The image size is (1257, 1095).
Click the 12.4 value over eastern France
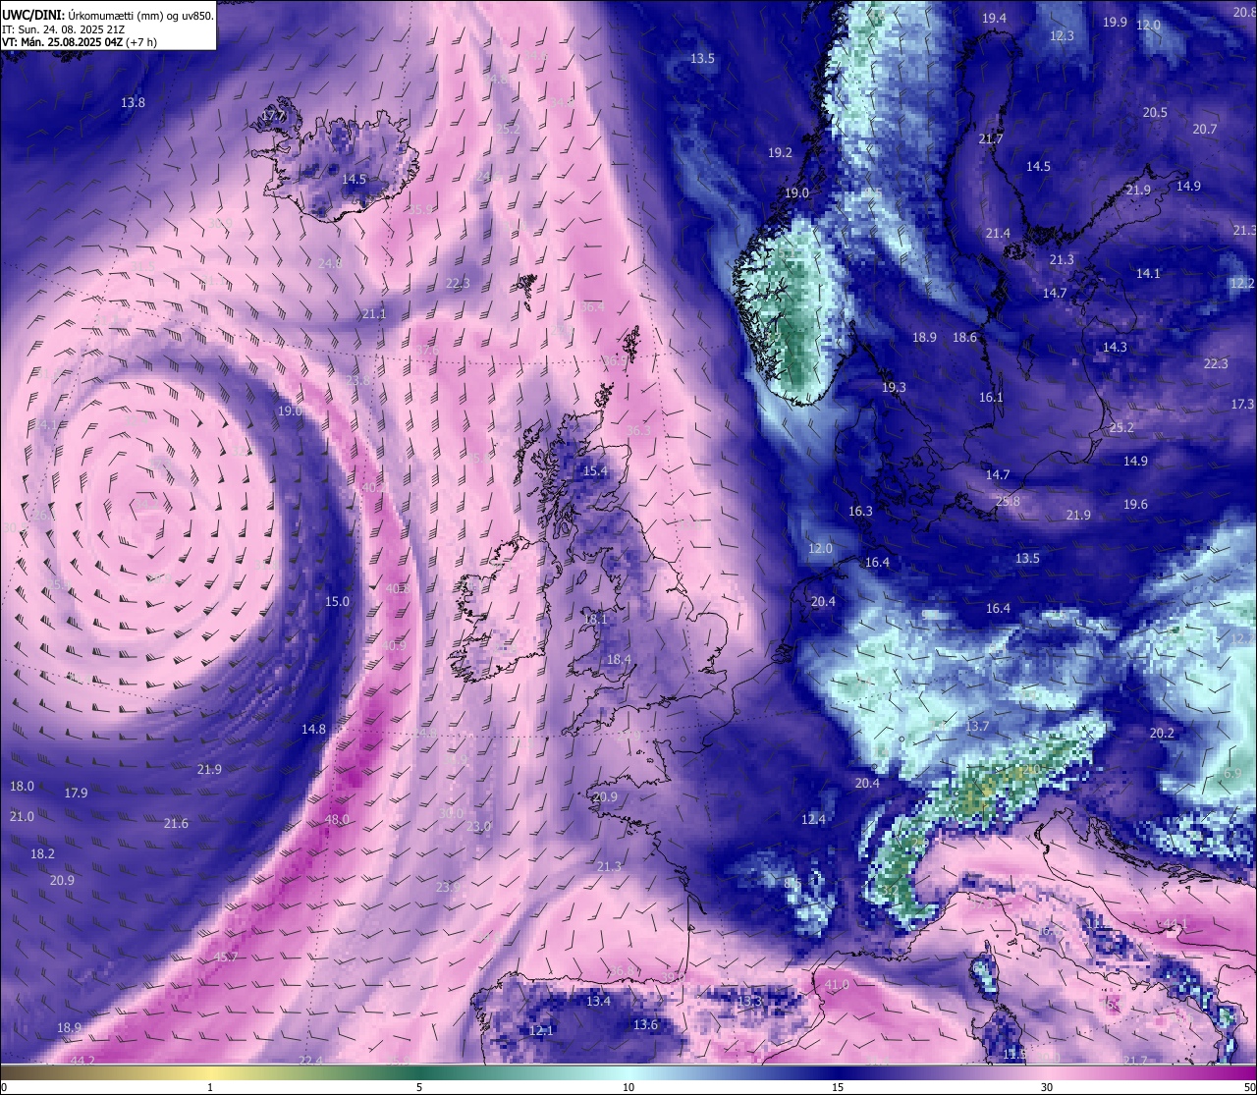813,819
